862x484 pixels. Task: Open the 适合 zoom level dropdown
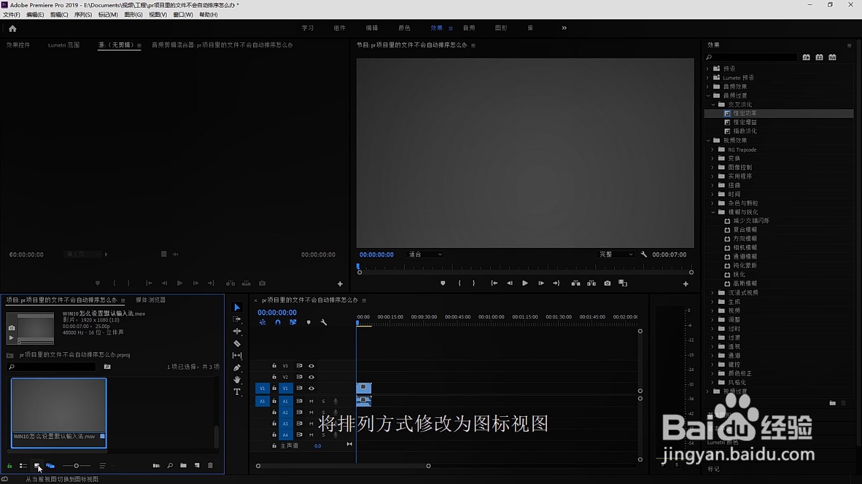click(425, 254)
